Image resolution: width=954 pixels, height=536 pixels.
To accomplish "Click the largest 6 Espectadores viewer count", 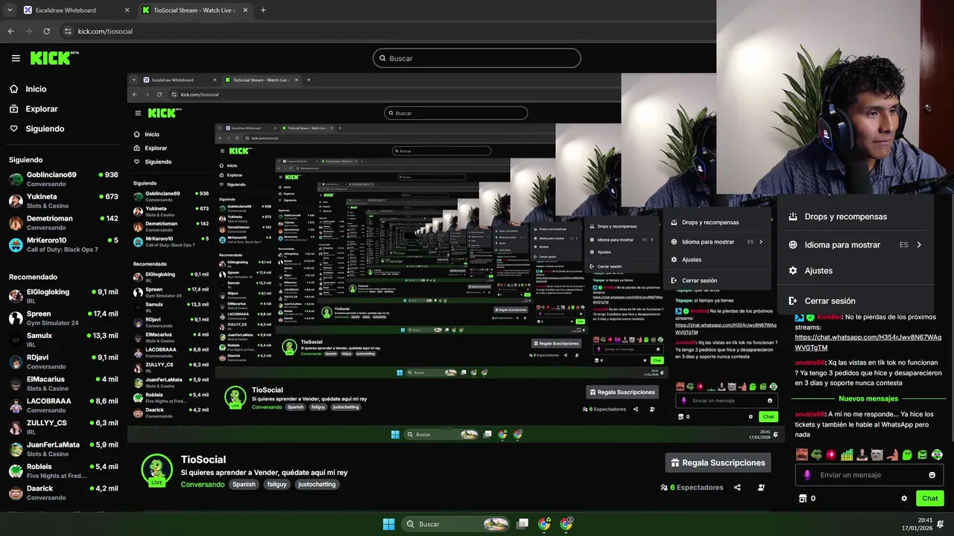I will (x=692, y=488).
